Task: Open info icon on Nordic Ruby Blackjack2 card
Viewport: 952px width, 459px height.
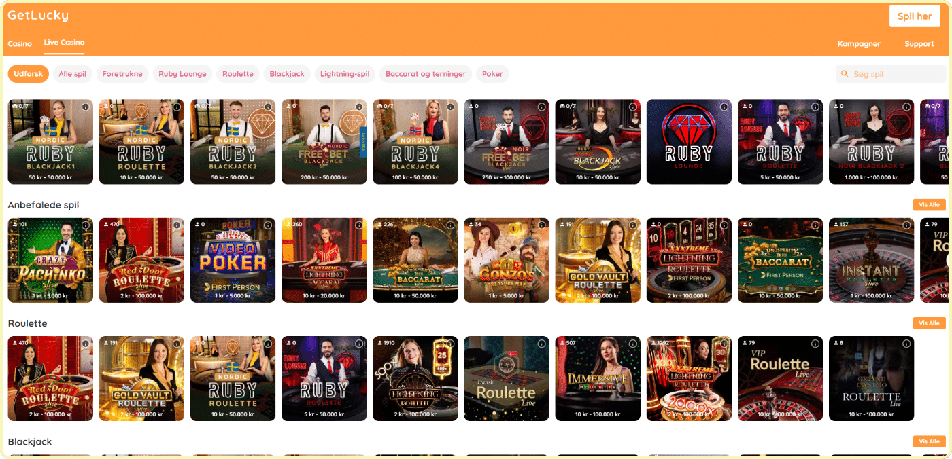Action: click(268, 107)
